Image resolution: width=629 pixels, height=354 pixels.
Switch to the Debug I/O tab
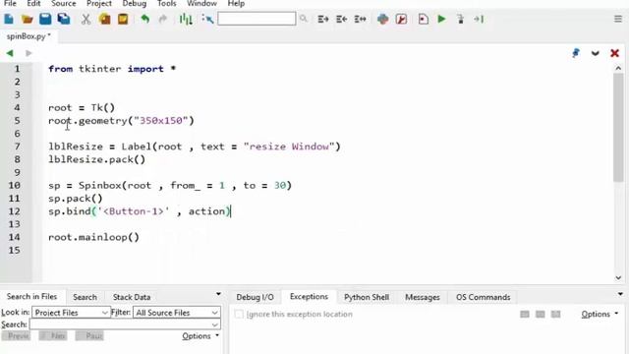(255, 297)
